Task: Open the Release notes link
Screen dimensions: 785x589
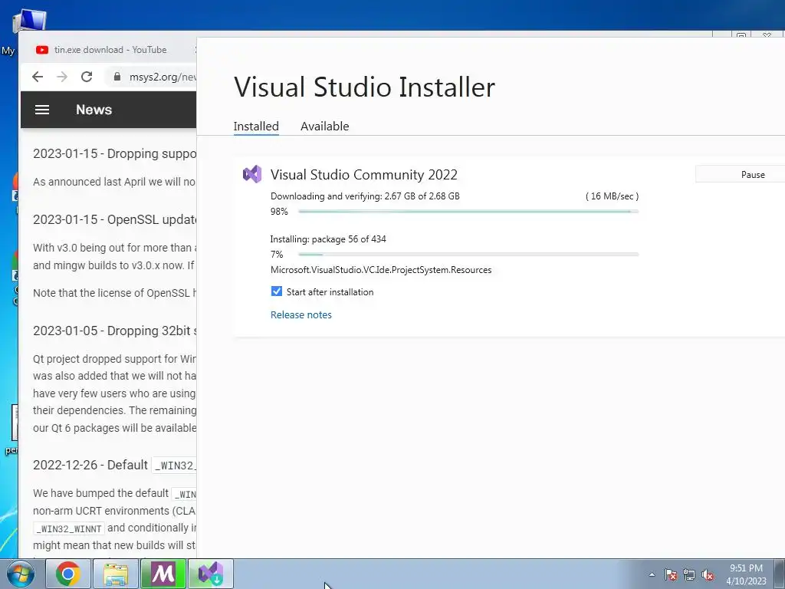Action: 301,314
